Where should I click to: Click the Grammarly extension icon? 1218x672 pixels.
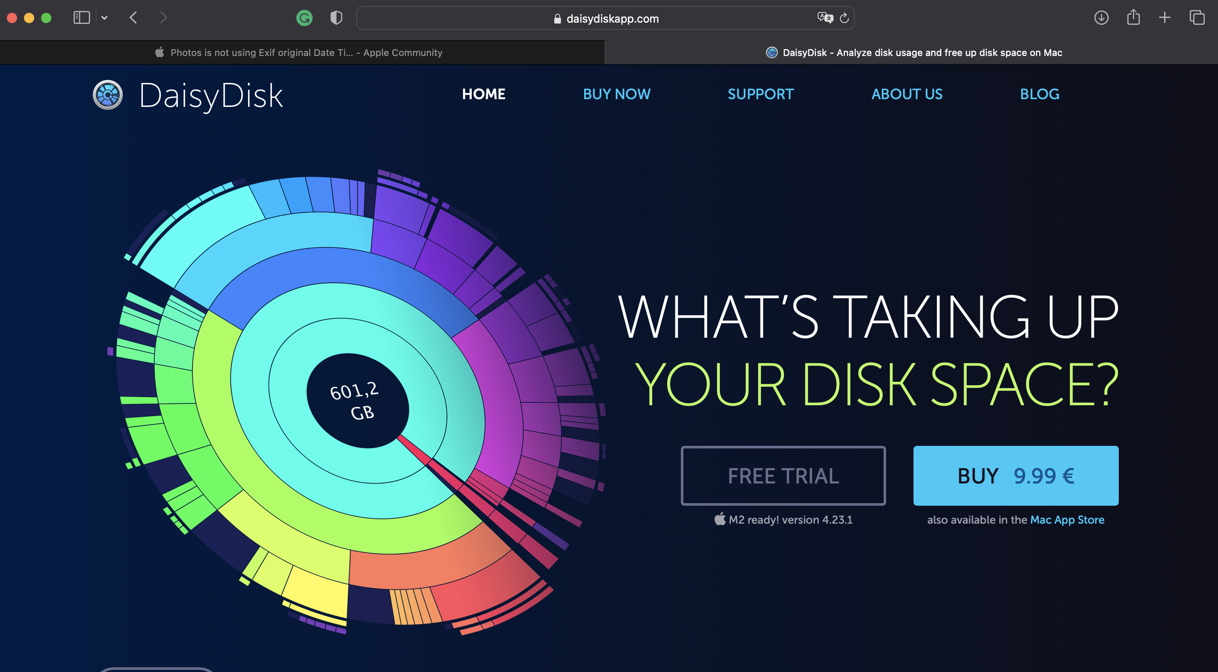tap(304, 18)
